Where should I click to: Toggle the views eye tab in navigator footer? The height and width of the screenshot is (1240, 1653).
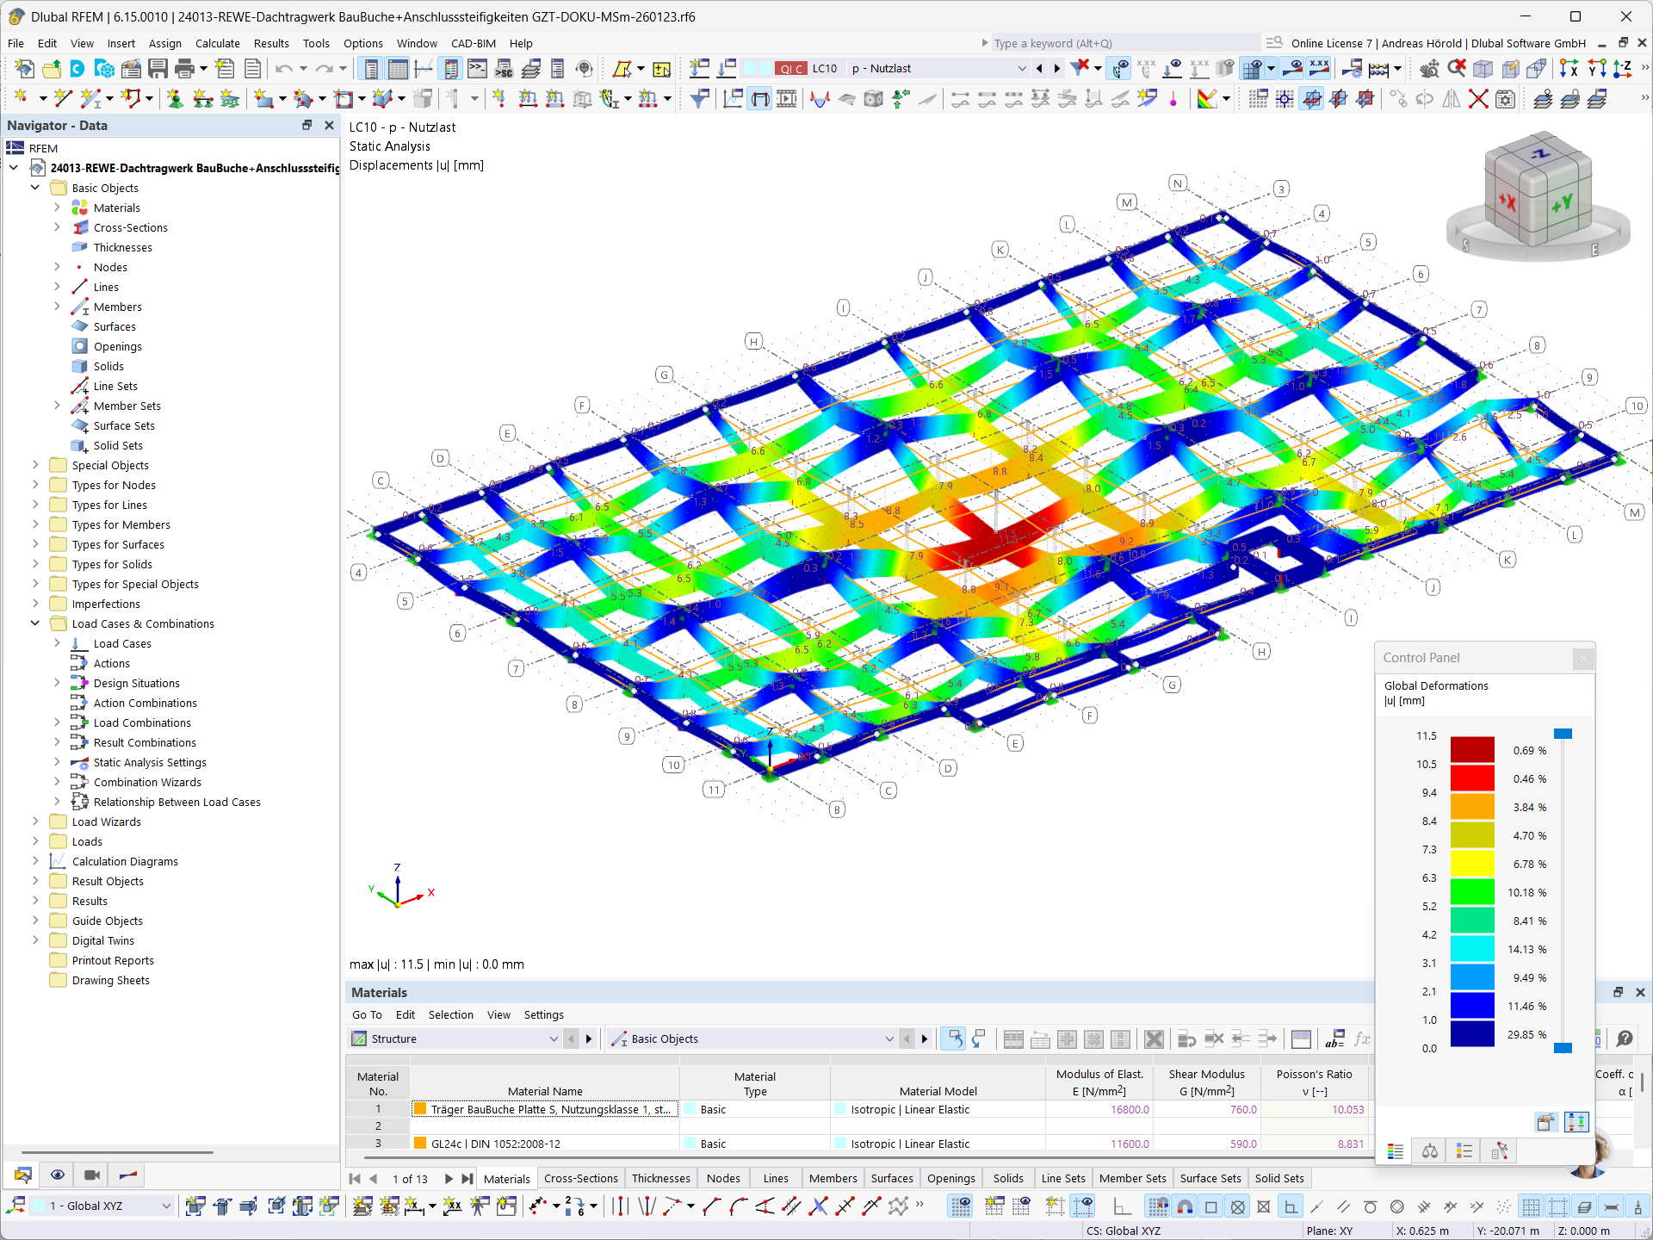58,1175
